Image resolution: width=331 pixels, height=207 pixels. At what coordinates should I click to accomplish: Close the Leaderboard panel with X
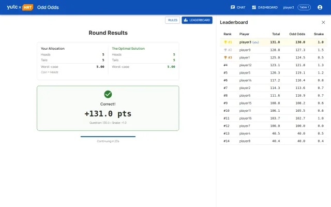coord(323,22)
